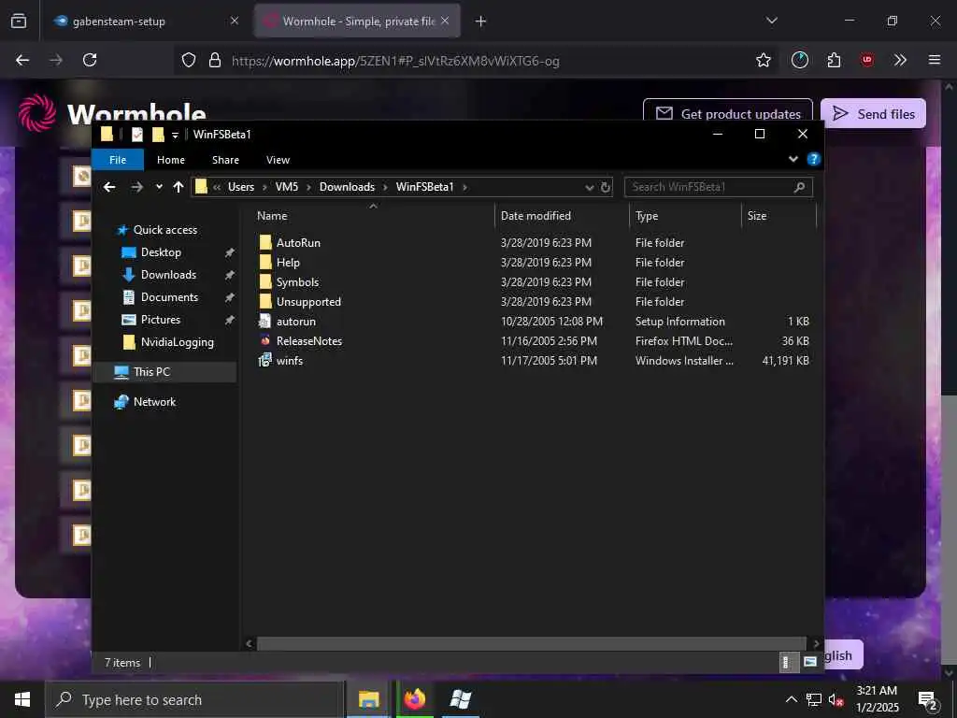Reload the Firefox page
957x718 pixels.
tap(90, 60)
